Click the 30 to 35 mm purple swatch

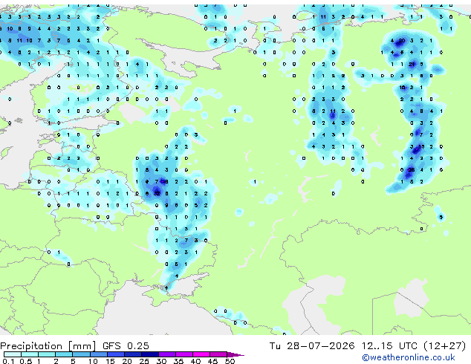pos(167,354)
